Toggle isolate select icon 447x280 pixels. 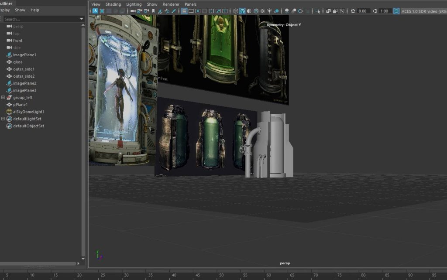(318, 11)
